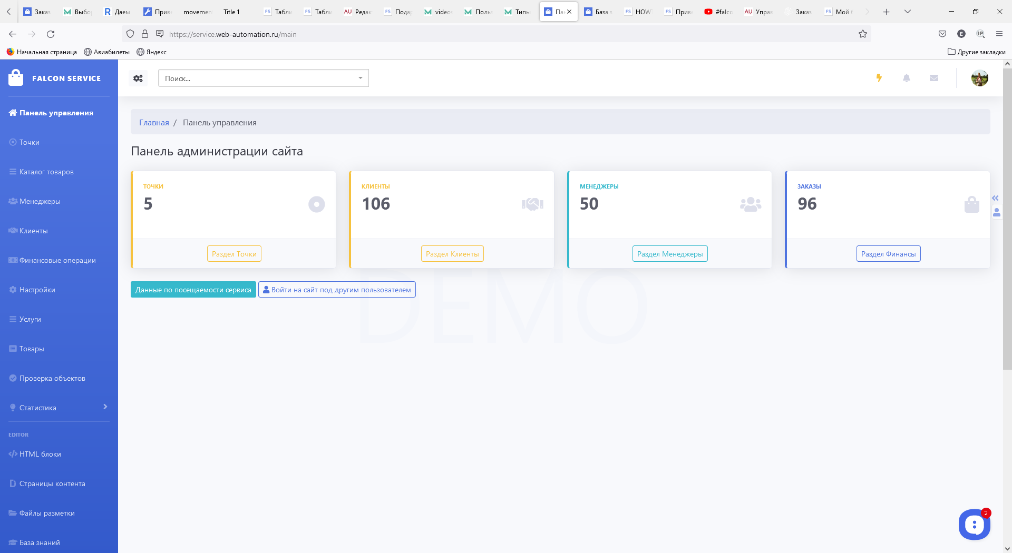The width and height of the screenshot is (1012, 553).
Task: Click the Falcon Service logo icon
Action: (x=16, y=78)
